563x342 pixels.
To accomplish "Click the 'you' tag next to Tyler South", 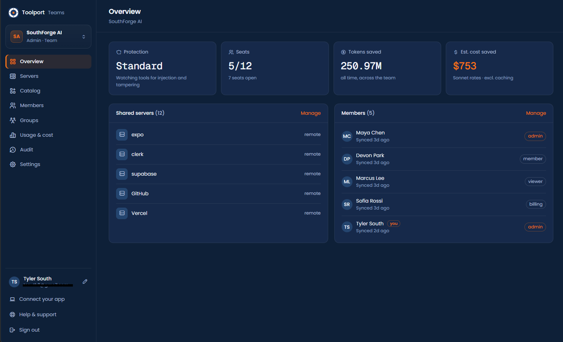I will [x=394, y=224].
